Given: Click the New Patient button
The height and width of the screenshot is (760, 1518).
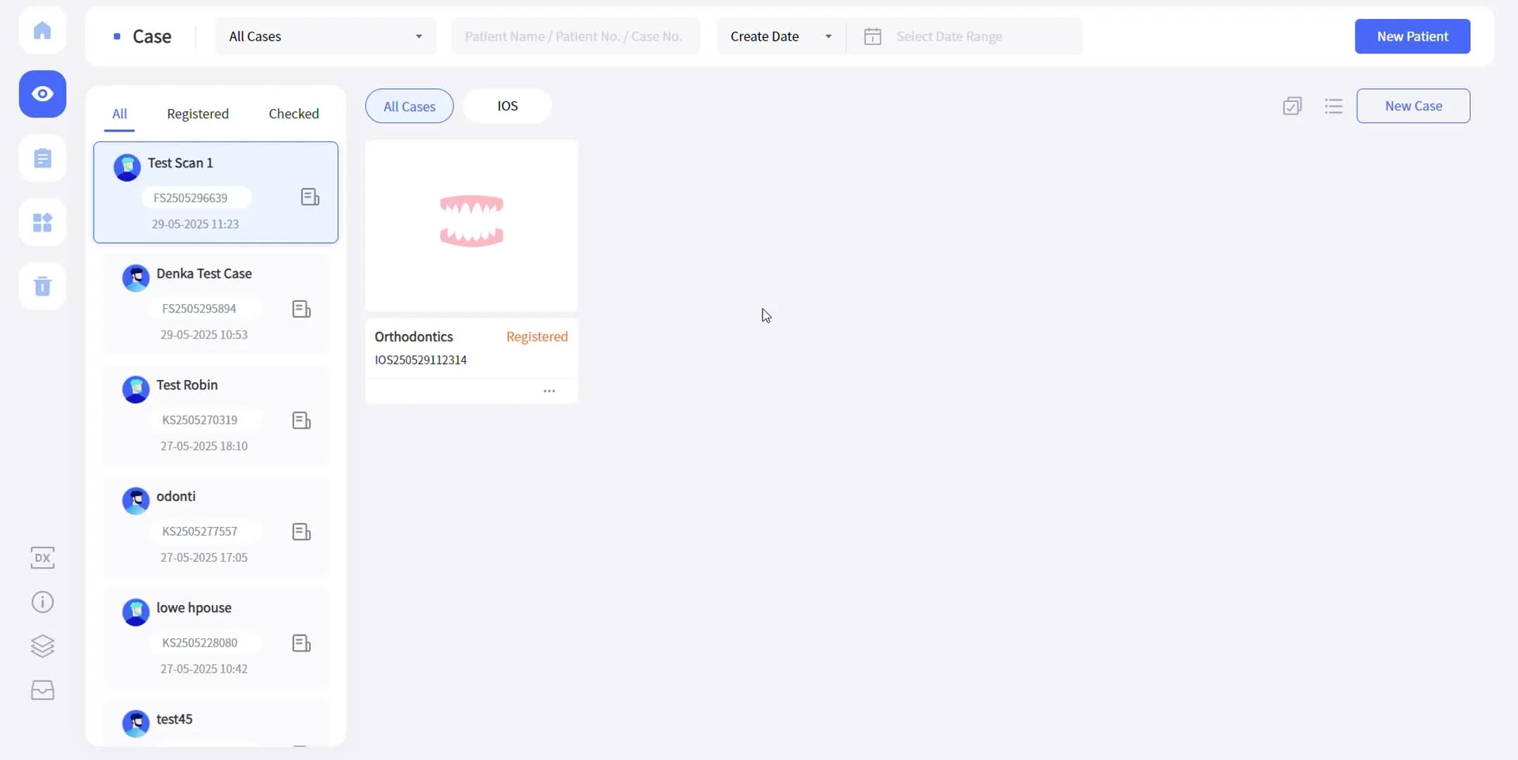Looking at the screenshot, I should pyautogui.click(x=1412, y=37).
